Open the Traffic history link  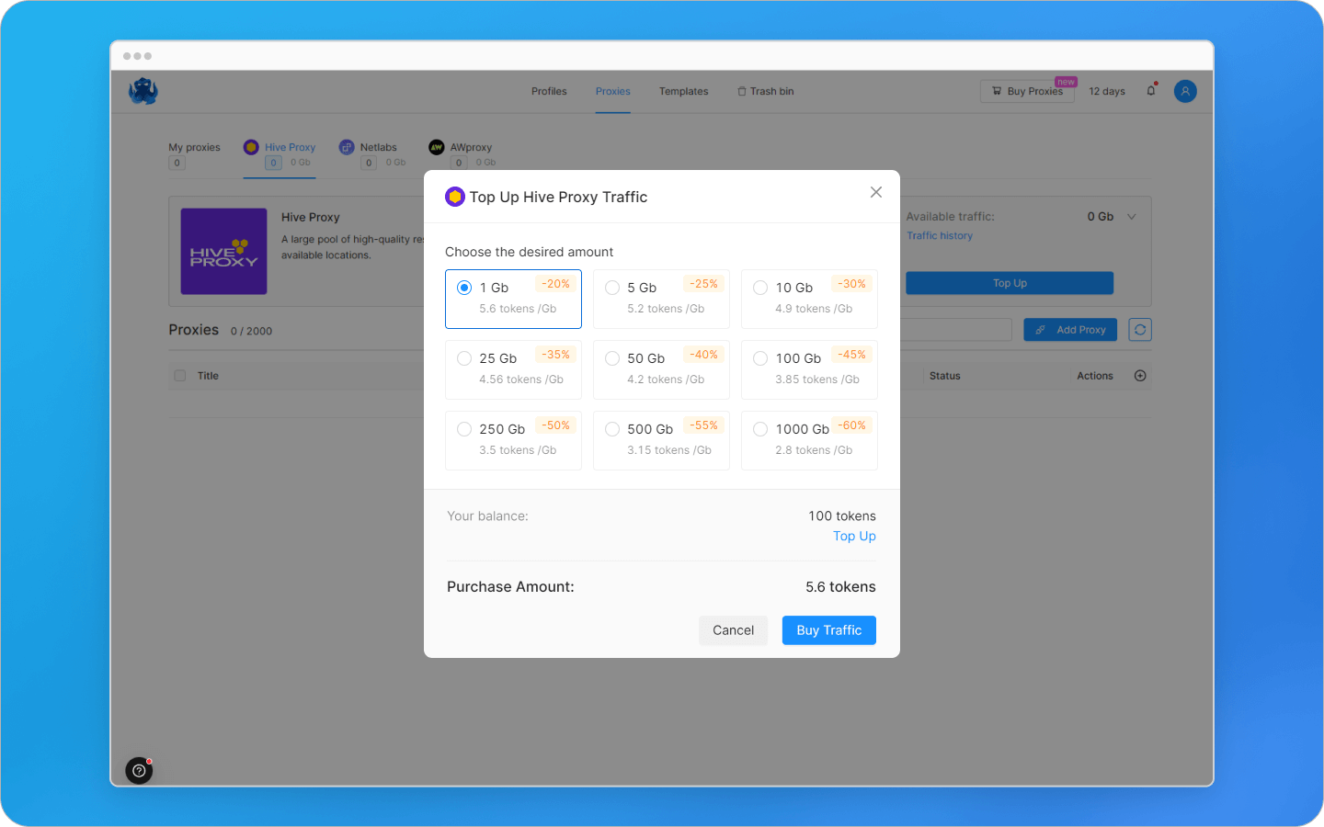[x=940, y=235]
